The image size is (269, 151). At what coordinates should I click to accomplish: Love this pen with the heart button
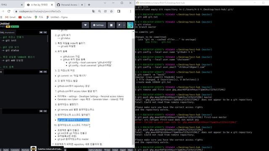coord(85,25)
